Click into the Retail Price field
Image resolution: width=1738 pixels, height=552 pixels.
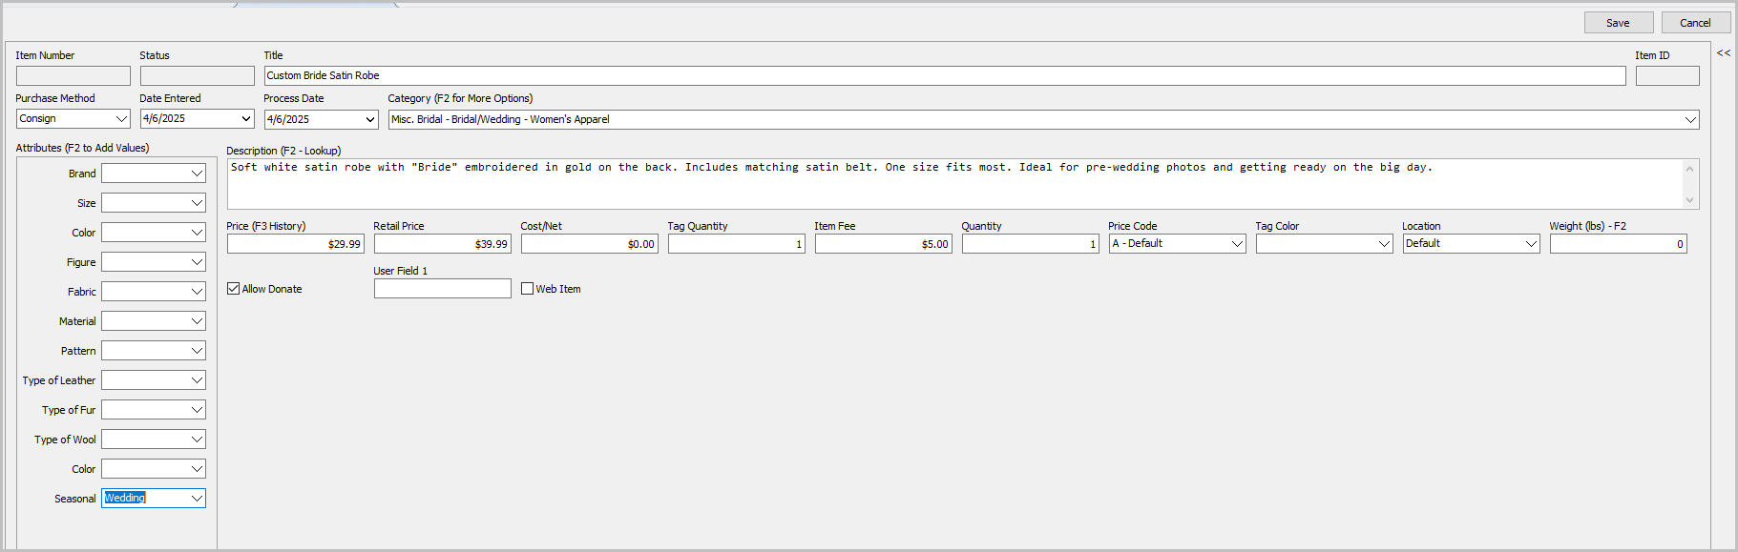[x=443, y=244]
